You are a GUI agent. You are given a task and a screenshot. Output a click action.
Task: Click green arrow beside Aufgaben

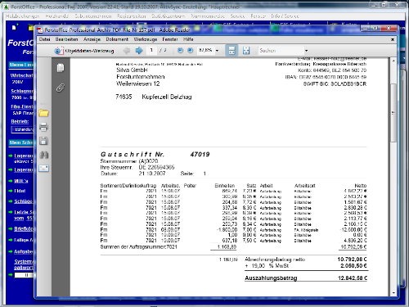pos(11,251)
